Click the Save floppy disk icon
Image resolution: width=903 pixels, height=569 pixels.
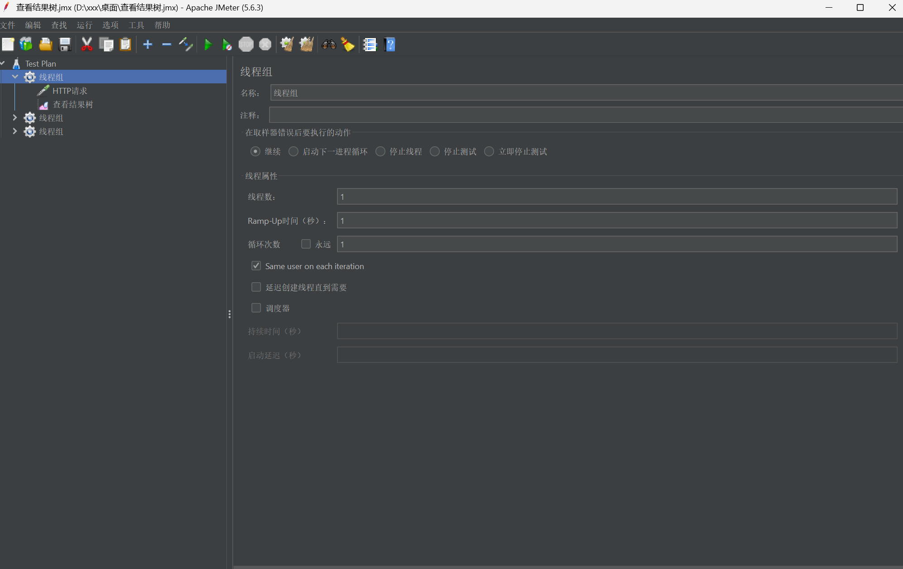65,44
